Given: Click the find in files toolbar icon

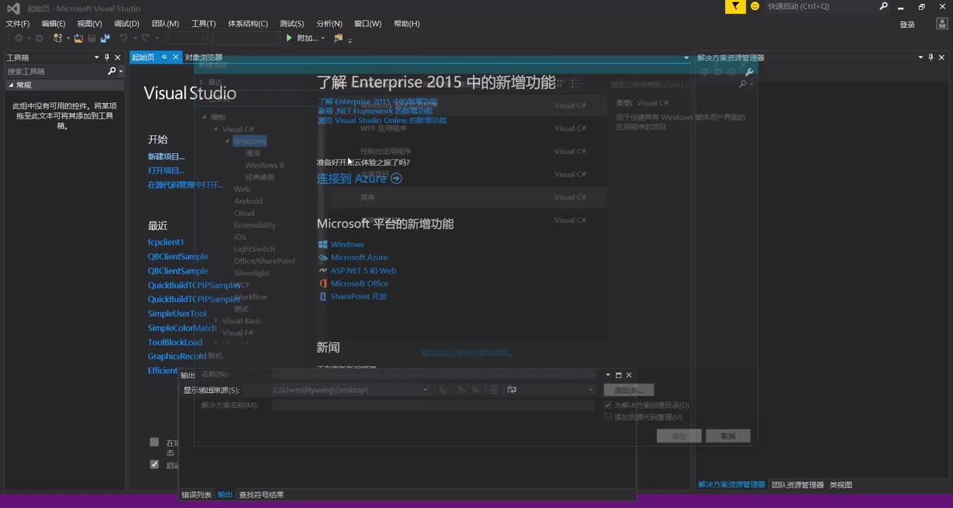Looking at the screenshot, I should (x=338, y=38).
